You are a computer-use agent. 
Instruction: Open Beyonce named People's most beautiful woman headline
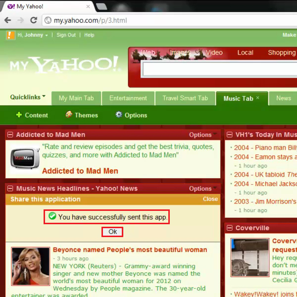(130, 249)
